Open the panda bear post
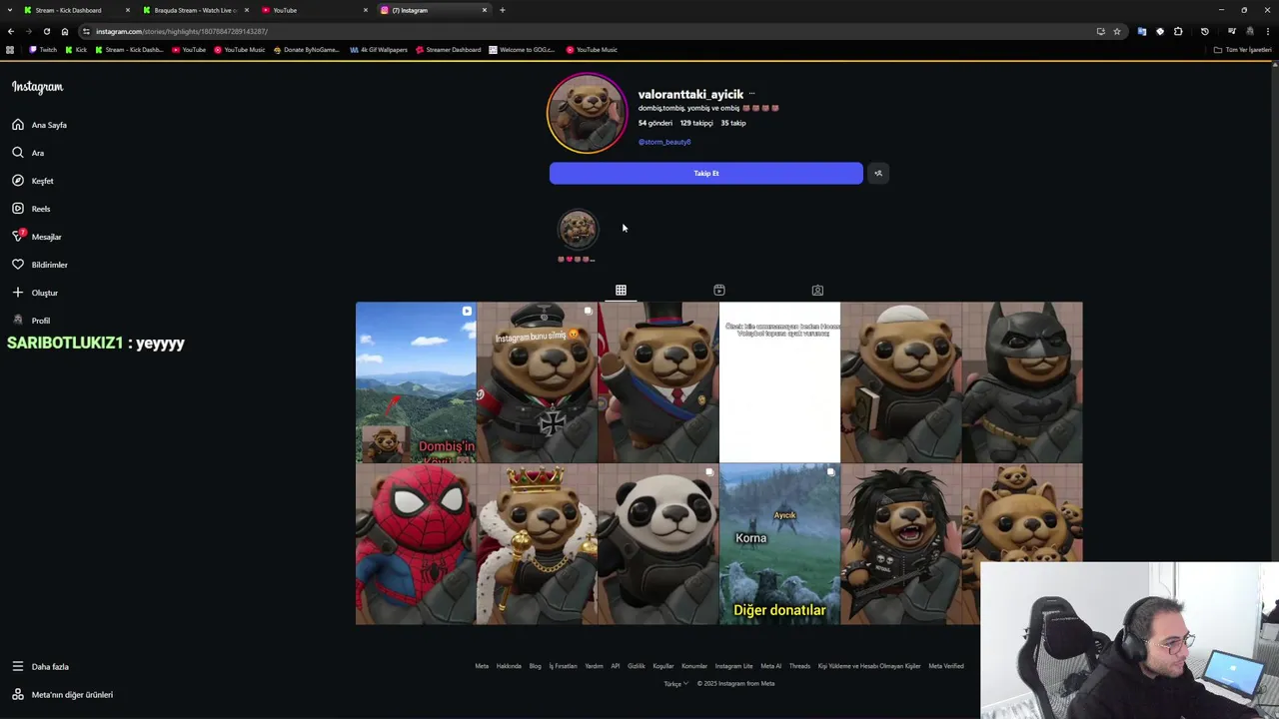The image size is (1279, 719). (x=658, y=544)
